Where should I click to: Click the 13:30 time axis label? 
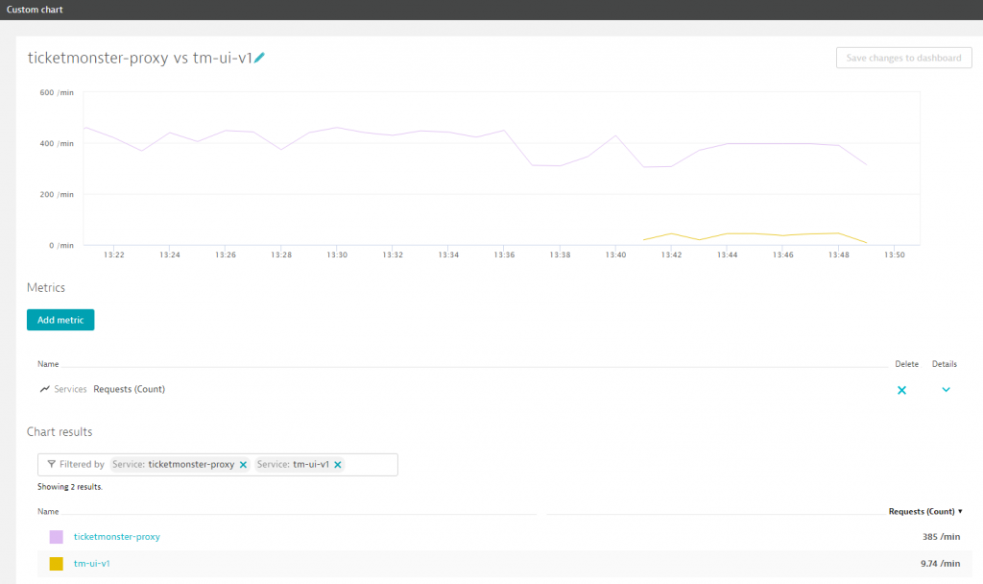(x=336, y=255)
